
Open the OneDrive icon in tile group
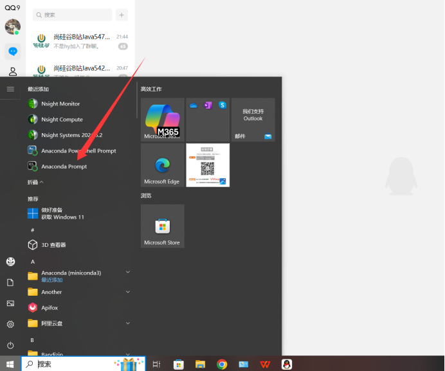194,105
